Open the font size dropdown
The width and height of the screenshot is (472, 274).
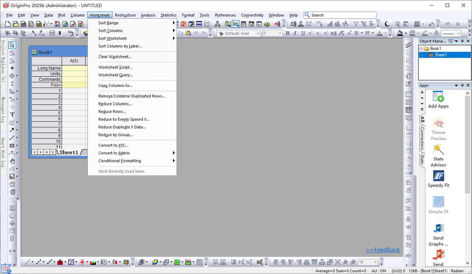281,33
